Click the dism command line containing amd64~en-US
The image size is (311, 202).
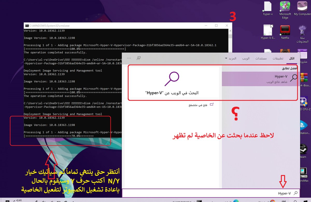coord(73,105)
